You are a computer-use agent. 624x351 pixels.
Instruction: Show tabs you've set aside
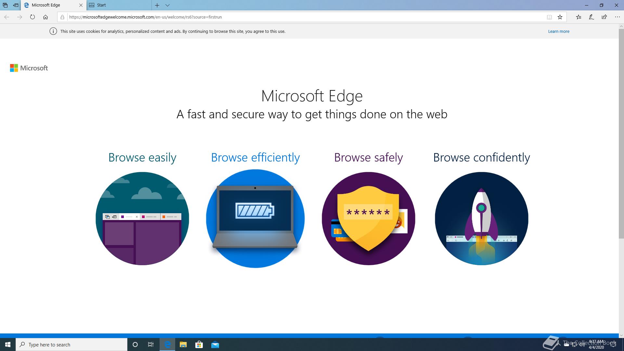pos(5,5)
